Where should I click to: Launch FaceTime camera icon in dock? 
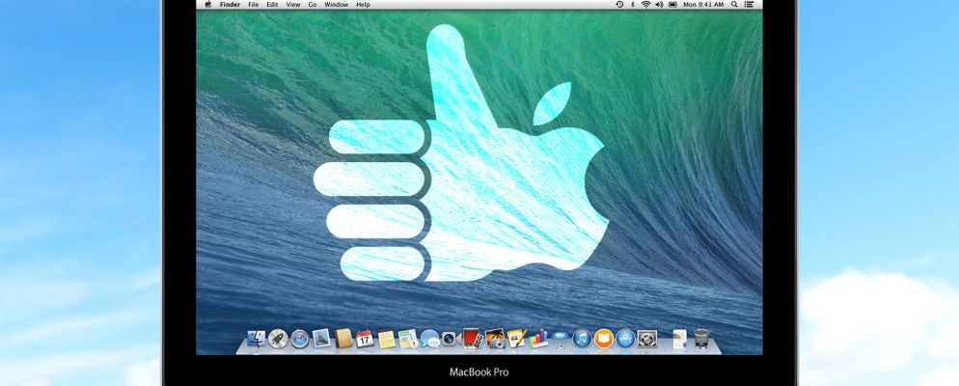[451, 339]
